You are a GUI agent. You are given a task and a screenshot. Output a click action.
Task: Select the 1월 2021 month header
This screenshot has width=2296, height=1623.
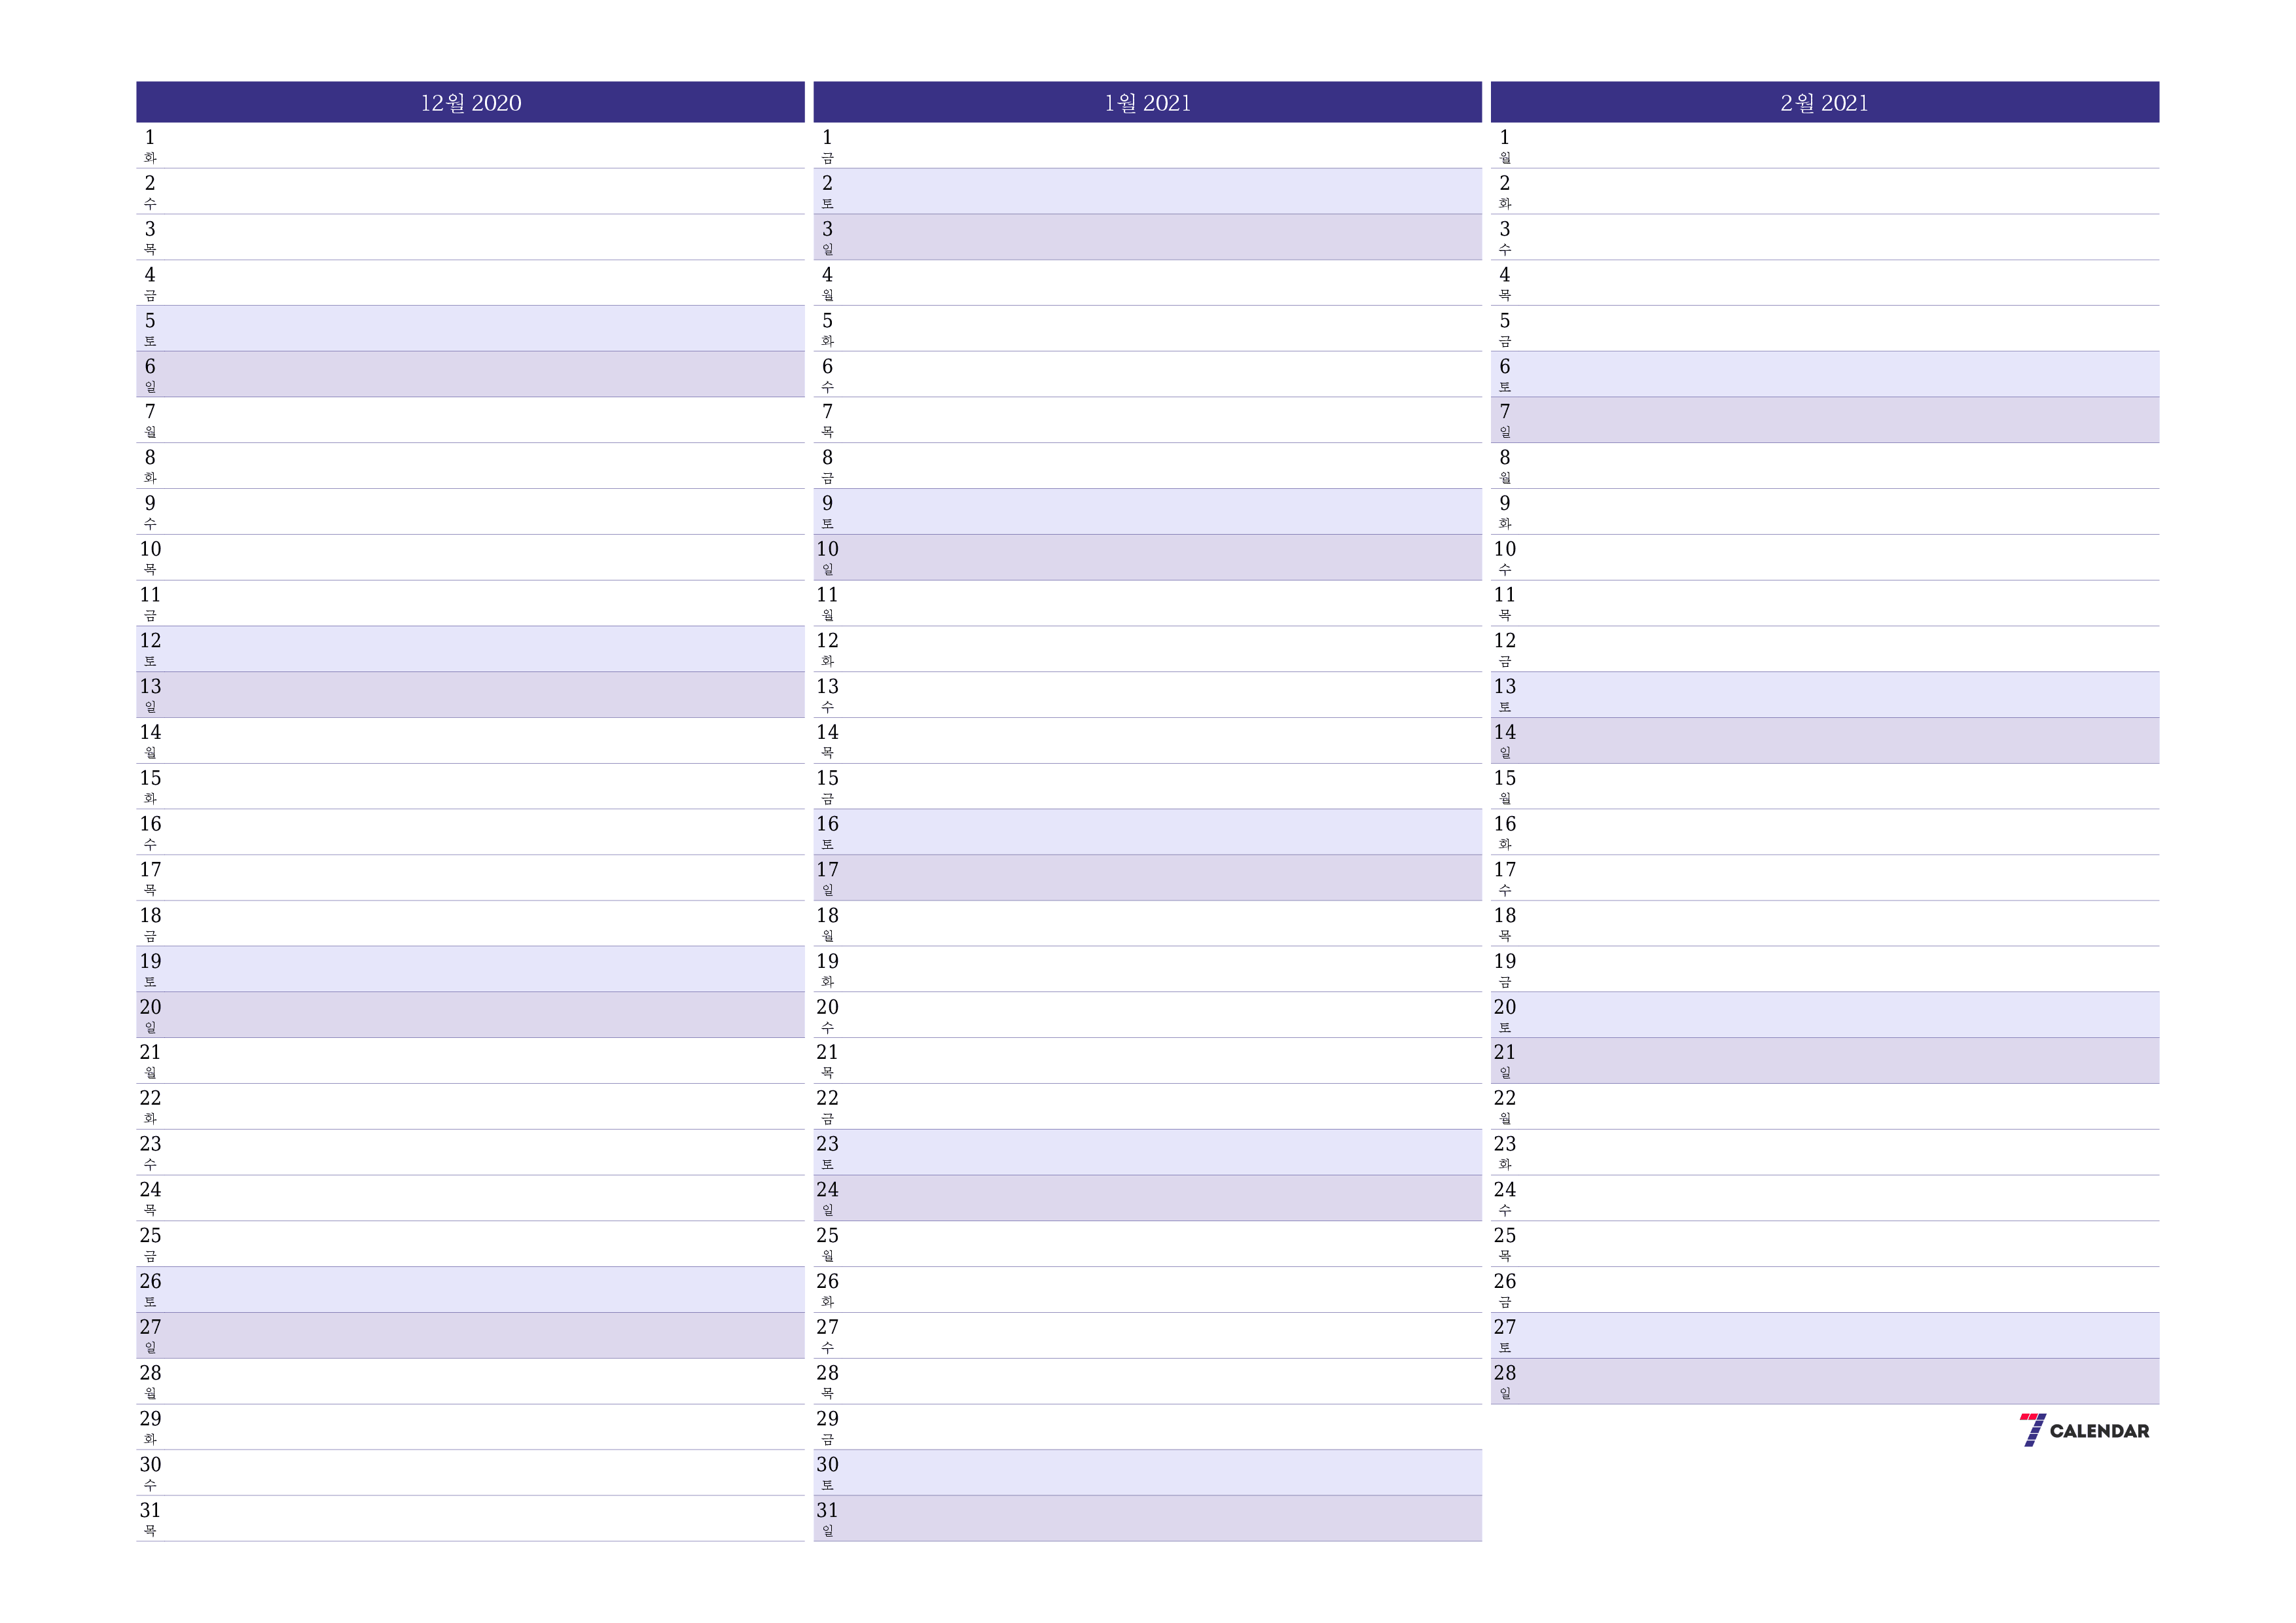coord(1147,103)
